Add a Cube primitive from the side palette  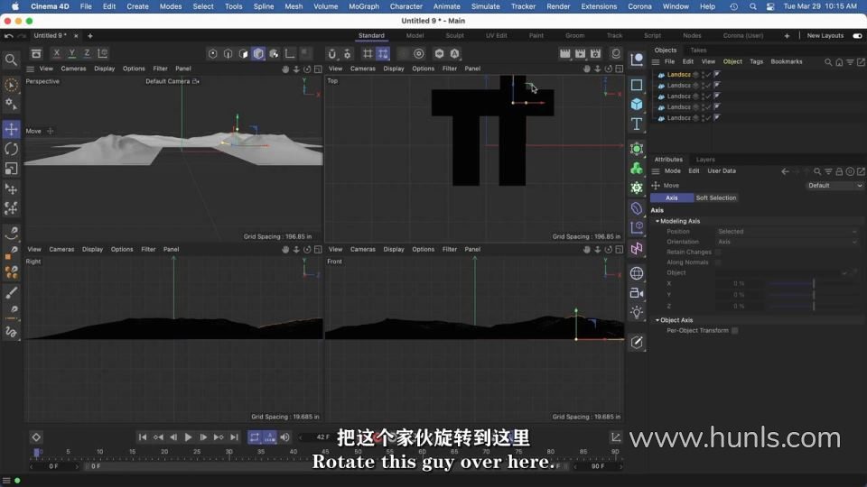click(x=637, y=104)
